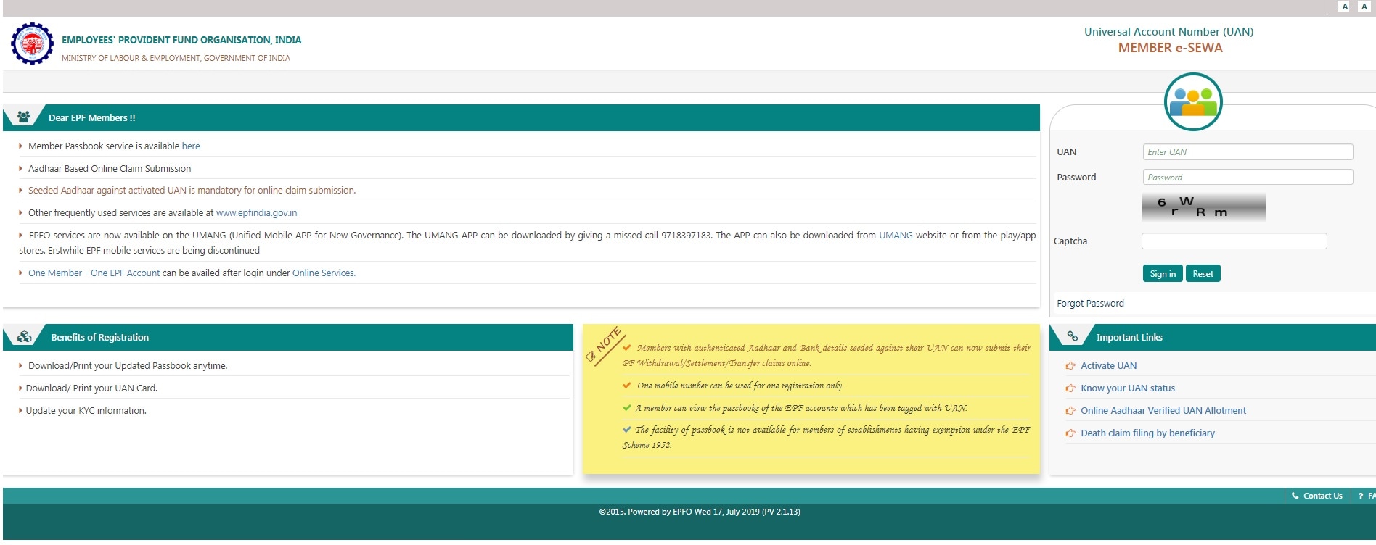This screenshot has height=545, width=1376.
Task: Click the member group avatar icon above login
Action: pos(1193,102)
